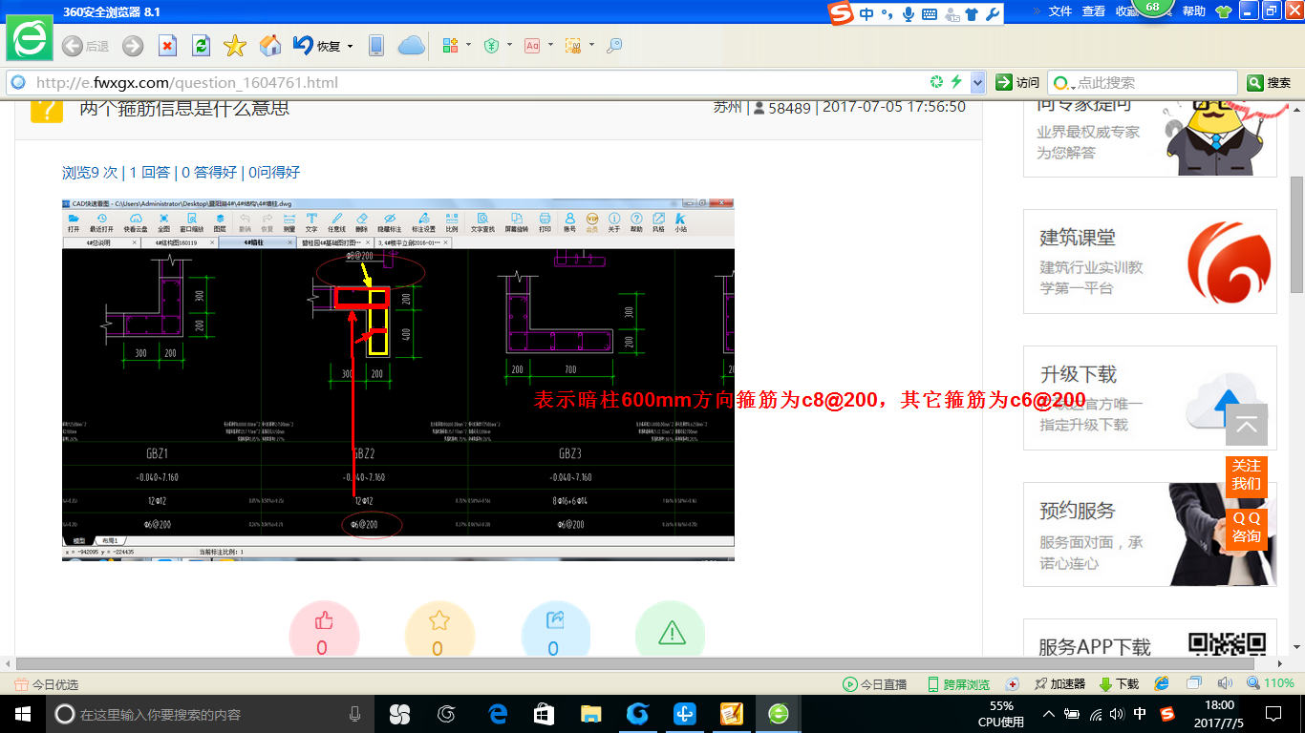
Task: Click the Windows Start button
Action: pos(21,714)
